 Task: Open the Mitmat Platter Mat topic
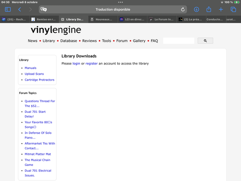38,154
